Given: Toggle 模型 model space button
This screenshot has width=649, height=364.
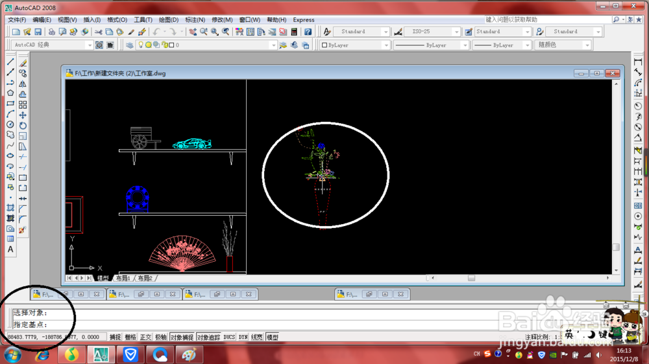Looking at the screenshot, I should [x=273, y=337].
